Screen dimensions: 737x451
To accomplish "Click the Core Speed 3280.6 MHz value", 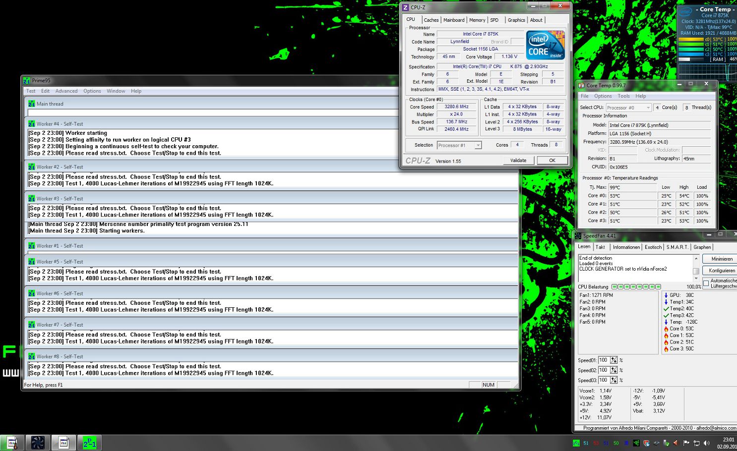I will [x=456, y=107].
